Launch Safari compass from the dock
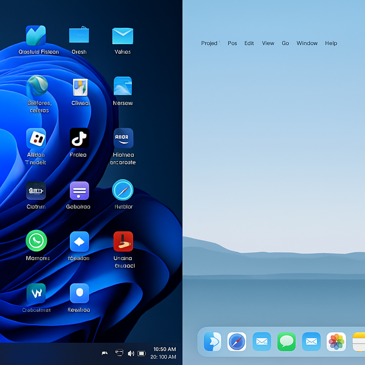Image resolution: width=365 pixels, height=365 pixels. tap(237, 341)
